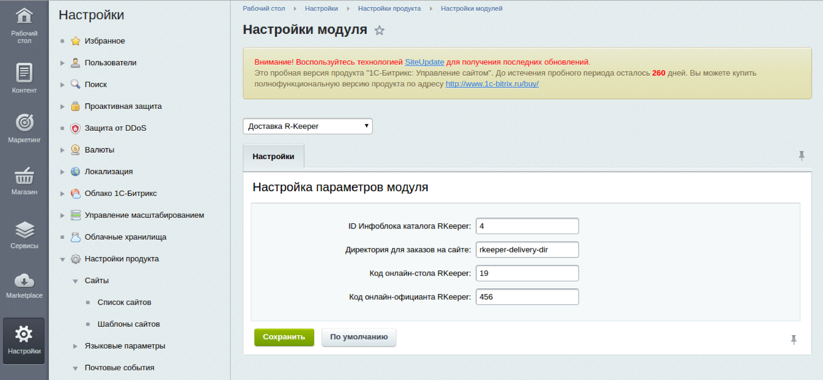Click the Облачные хранилища icon
Image resolution: width=823 pixels, height=380 pixels.
tap(75, 237)
